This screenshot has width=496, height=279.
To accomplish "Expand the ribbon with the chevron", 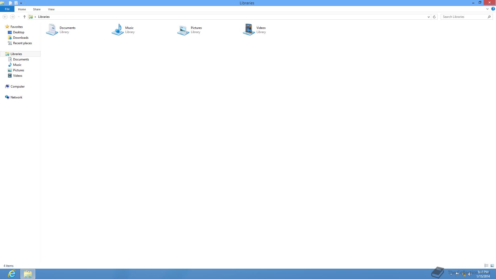I will (x=487, y=9).
